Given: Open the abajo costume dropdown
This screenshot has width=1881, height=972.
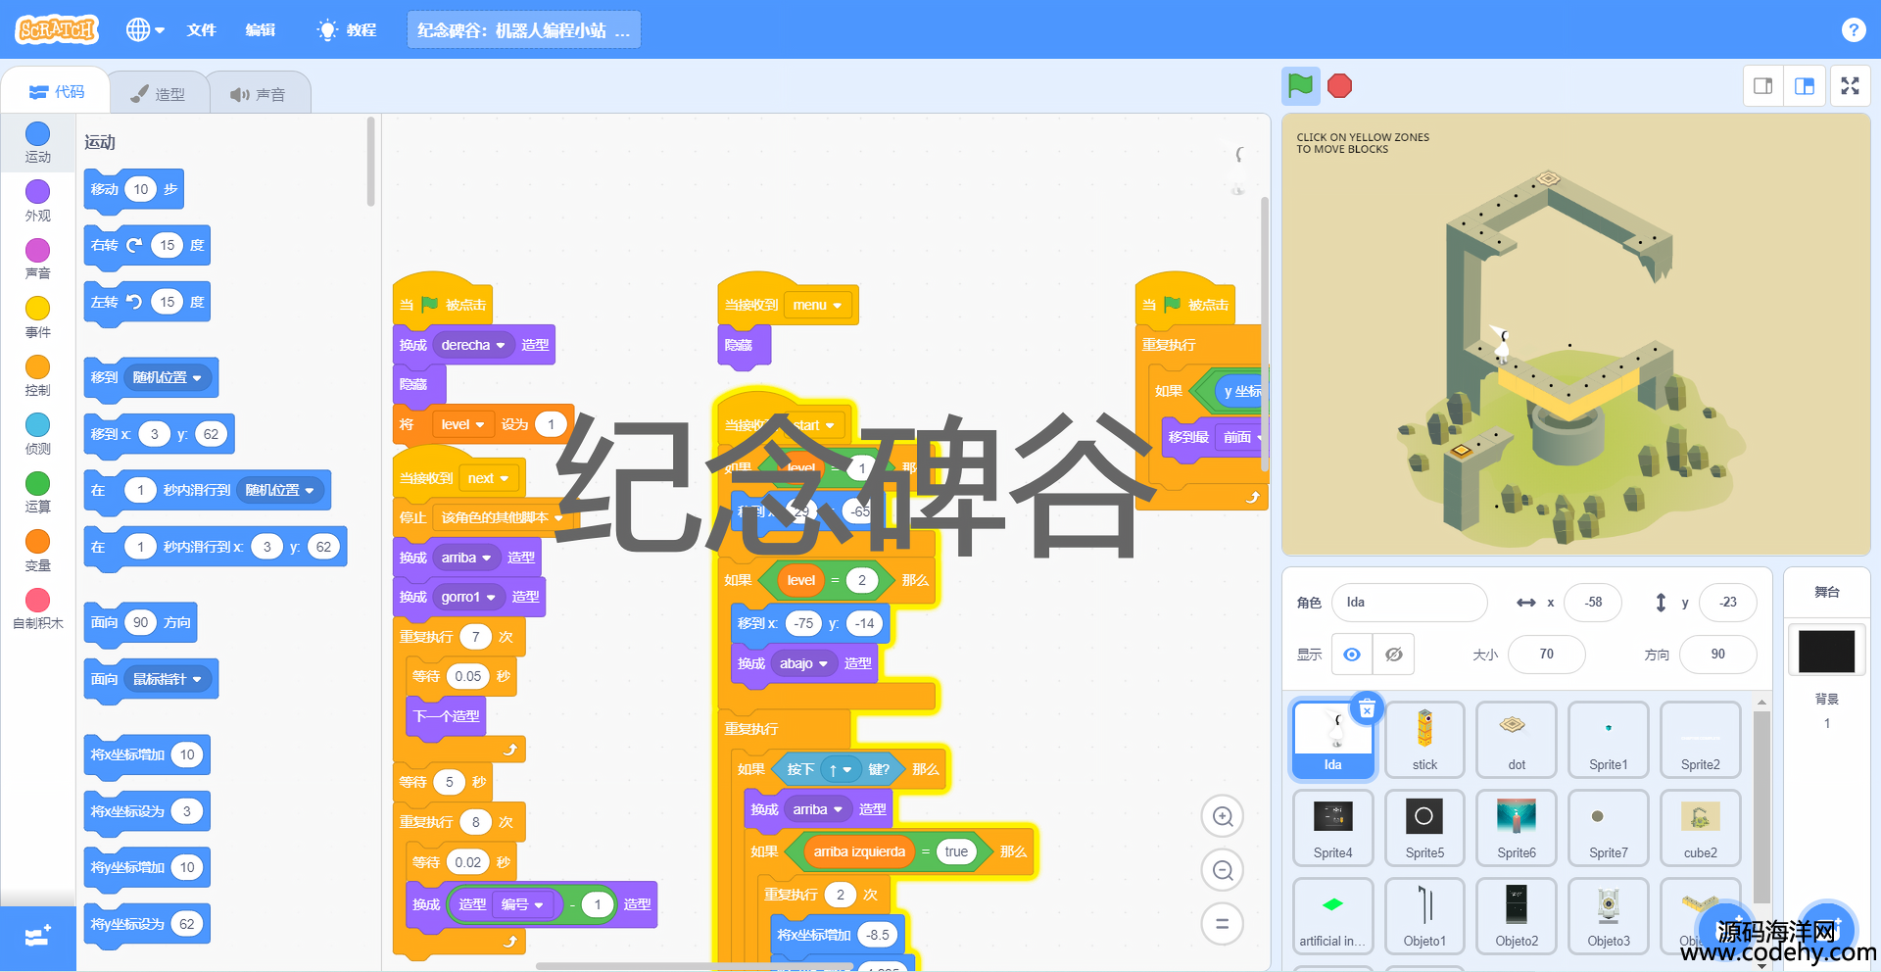Looking at the screenshot, I should [x=804, y=663].
